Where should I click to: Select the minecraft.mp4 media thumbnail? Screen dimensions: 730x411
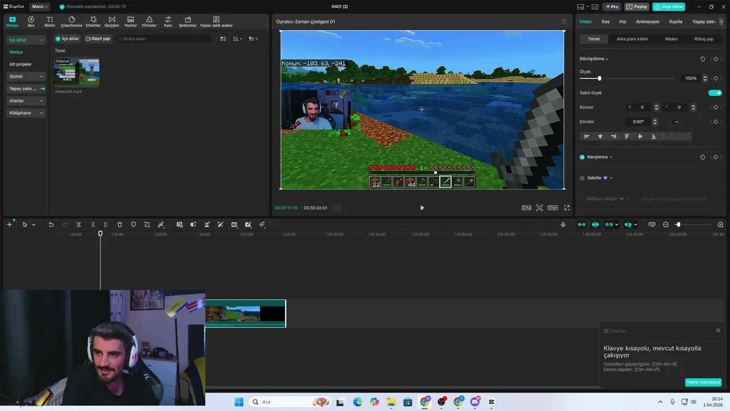77,72
